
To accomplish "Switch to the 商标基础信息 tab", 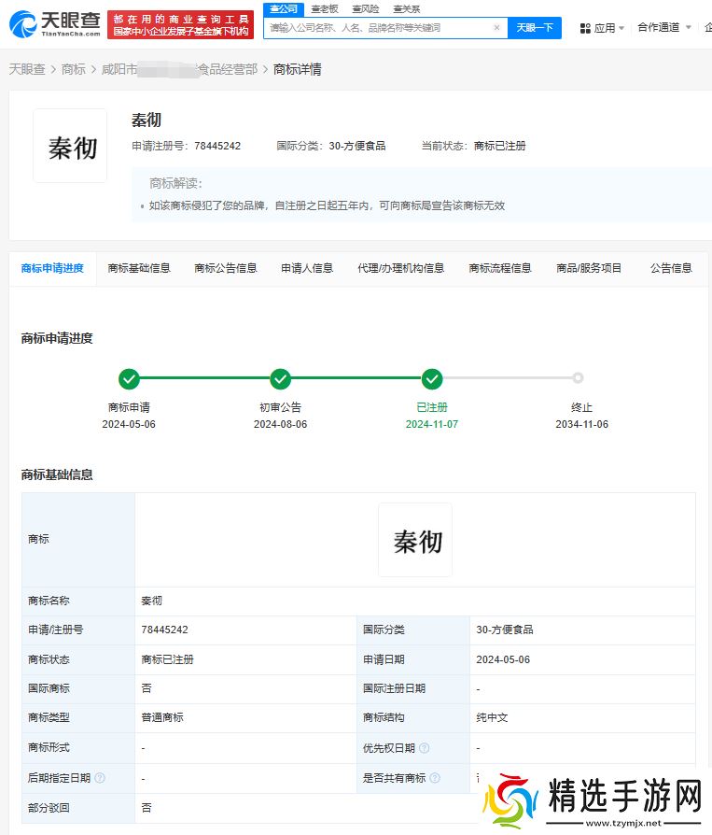I will [x=139, y=268].
